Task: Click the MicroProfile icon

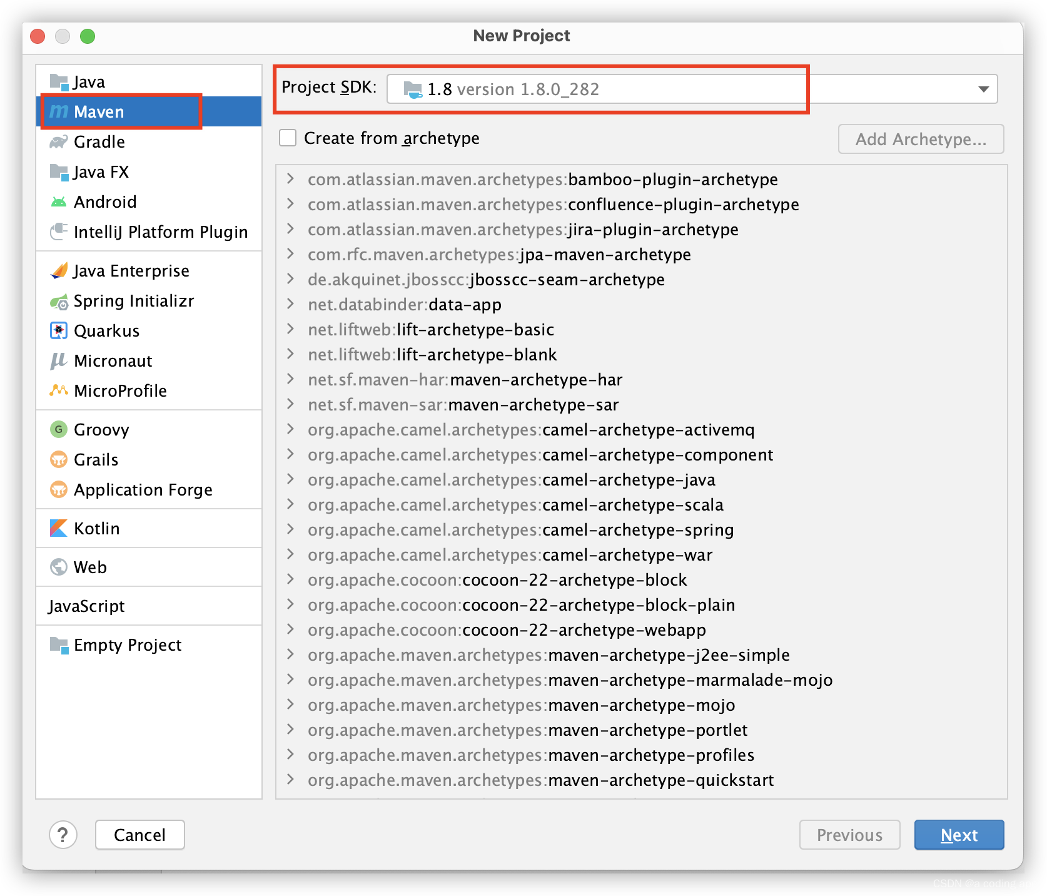Action: point(59,390)
